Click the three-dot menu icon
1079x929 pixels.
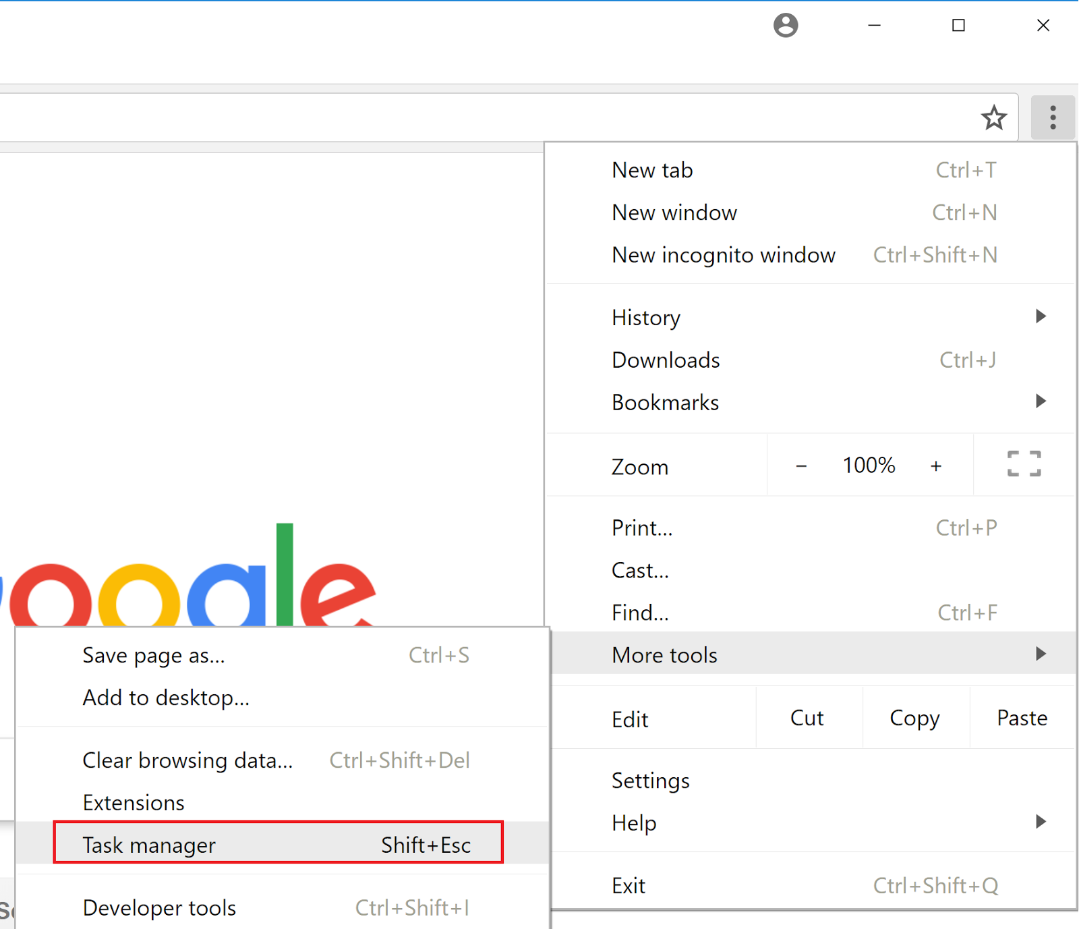[1052, 117]
